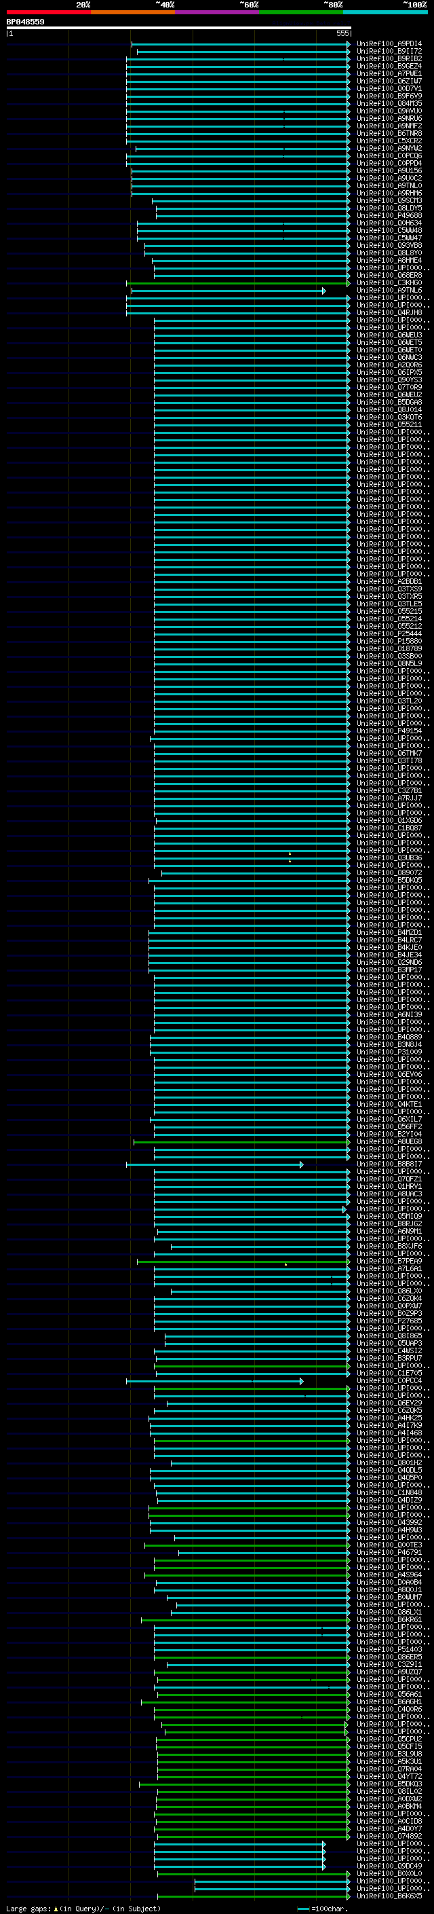Open hit UniRef100_B6TNR8
Screen dimensions: 434x1914
389,134
